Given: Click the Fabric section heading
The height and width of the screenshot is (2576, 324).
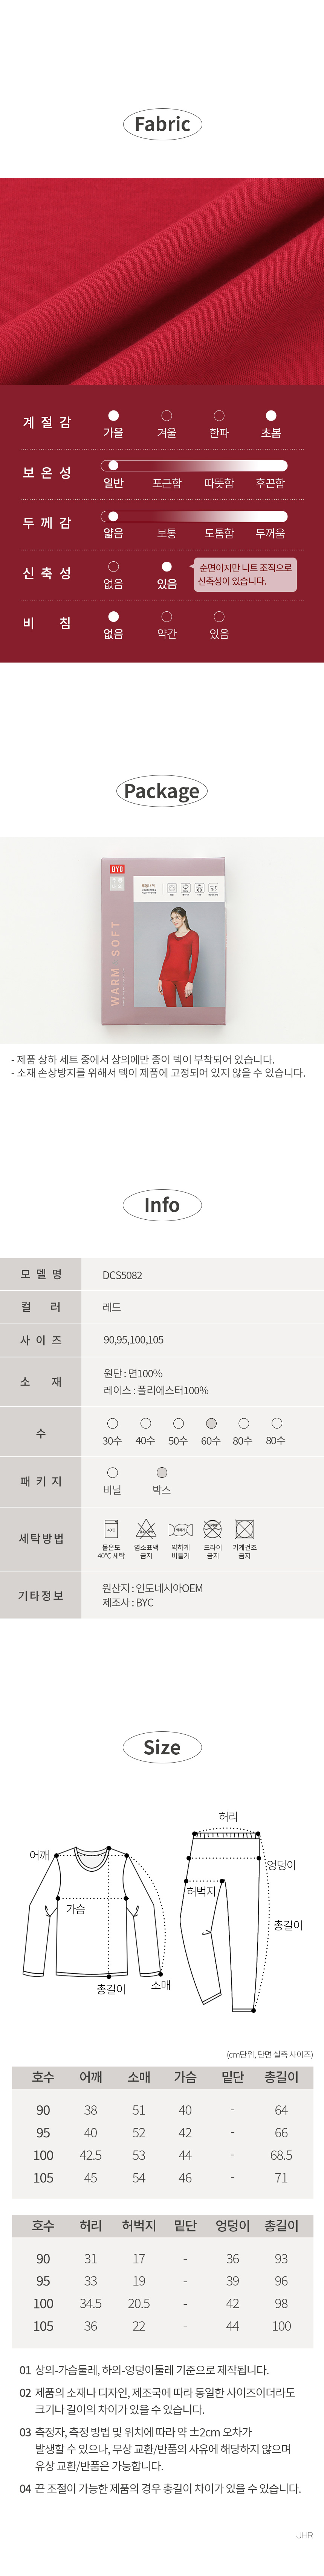Looking at the screenshot, I should [x=162, y=124].
